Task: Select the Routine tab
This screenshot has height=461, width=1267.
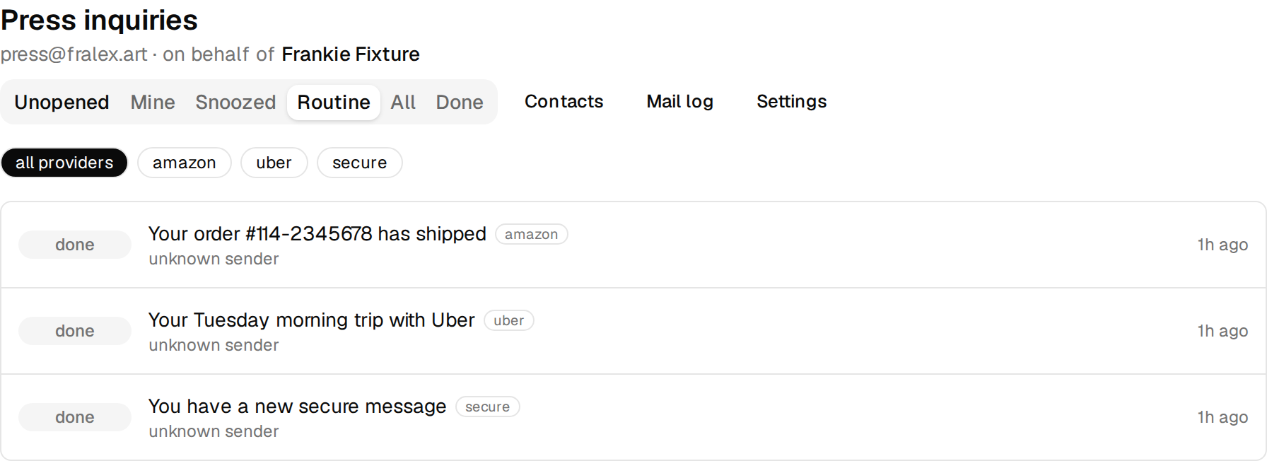Action: (334, 102)
